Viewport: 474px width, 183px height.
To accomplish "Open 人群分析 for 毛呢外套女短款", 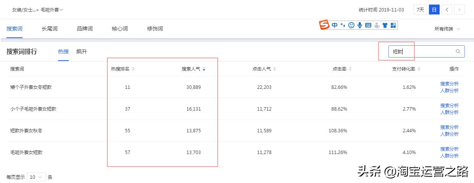I will pyautogui.click(x=449, y=156).
